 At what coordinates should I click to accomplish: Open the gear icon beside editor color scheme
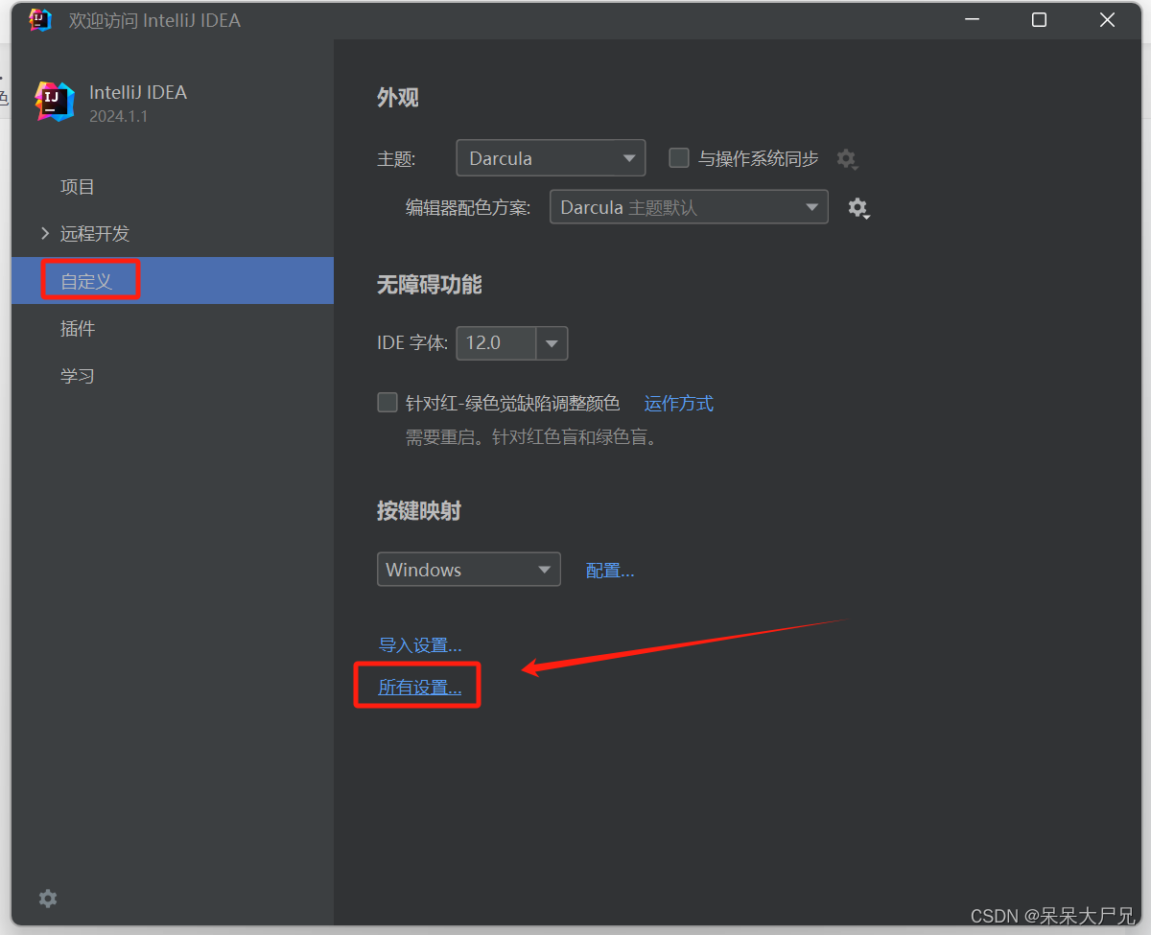click(x=858, y=208)
